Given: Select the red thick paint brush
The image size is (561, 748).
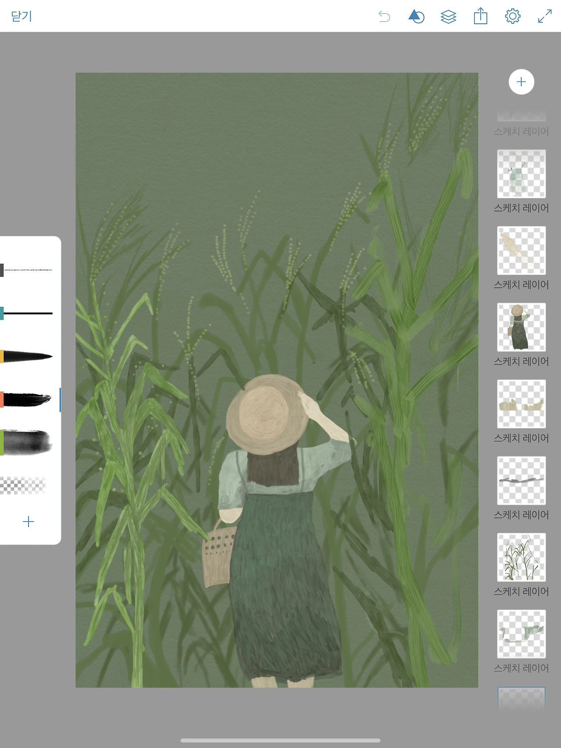Looking at the screenshot, I should point(26,399).
